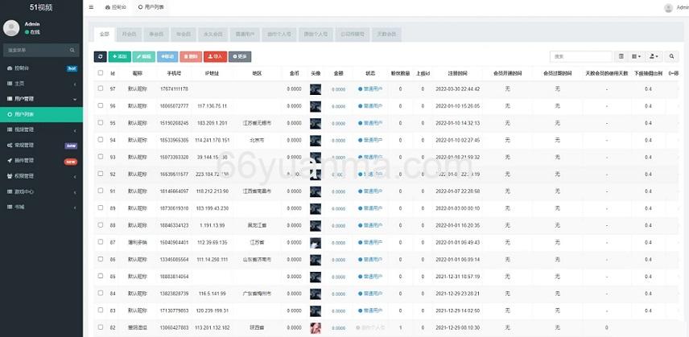Open avatar thumbnail of user ID 82
Screen dimensions: 689x337
click(315, 328)
